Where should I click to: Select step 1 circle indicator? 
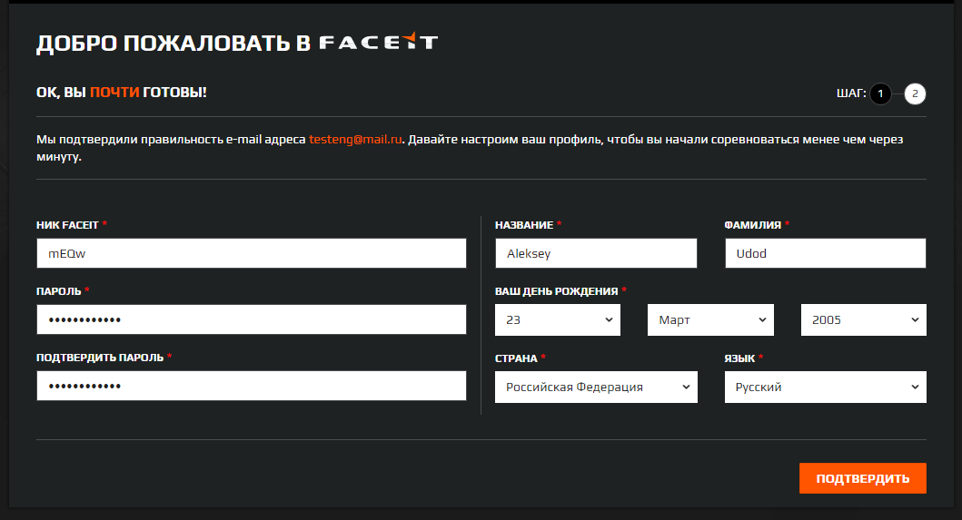880,93
